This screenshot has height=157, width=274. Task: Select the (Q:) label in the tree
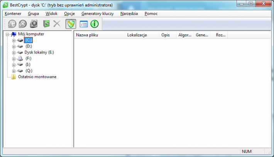[29, 71]
